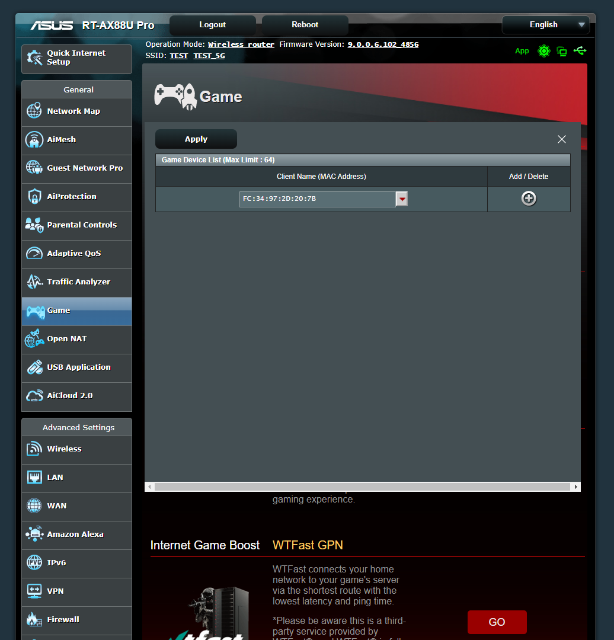
Task: Click the green App link
Action: coord(522,51)
